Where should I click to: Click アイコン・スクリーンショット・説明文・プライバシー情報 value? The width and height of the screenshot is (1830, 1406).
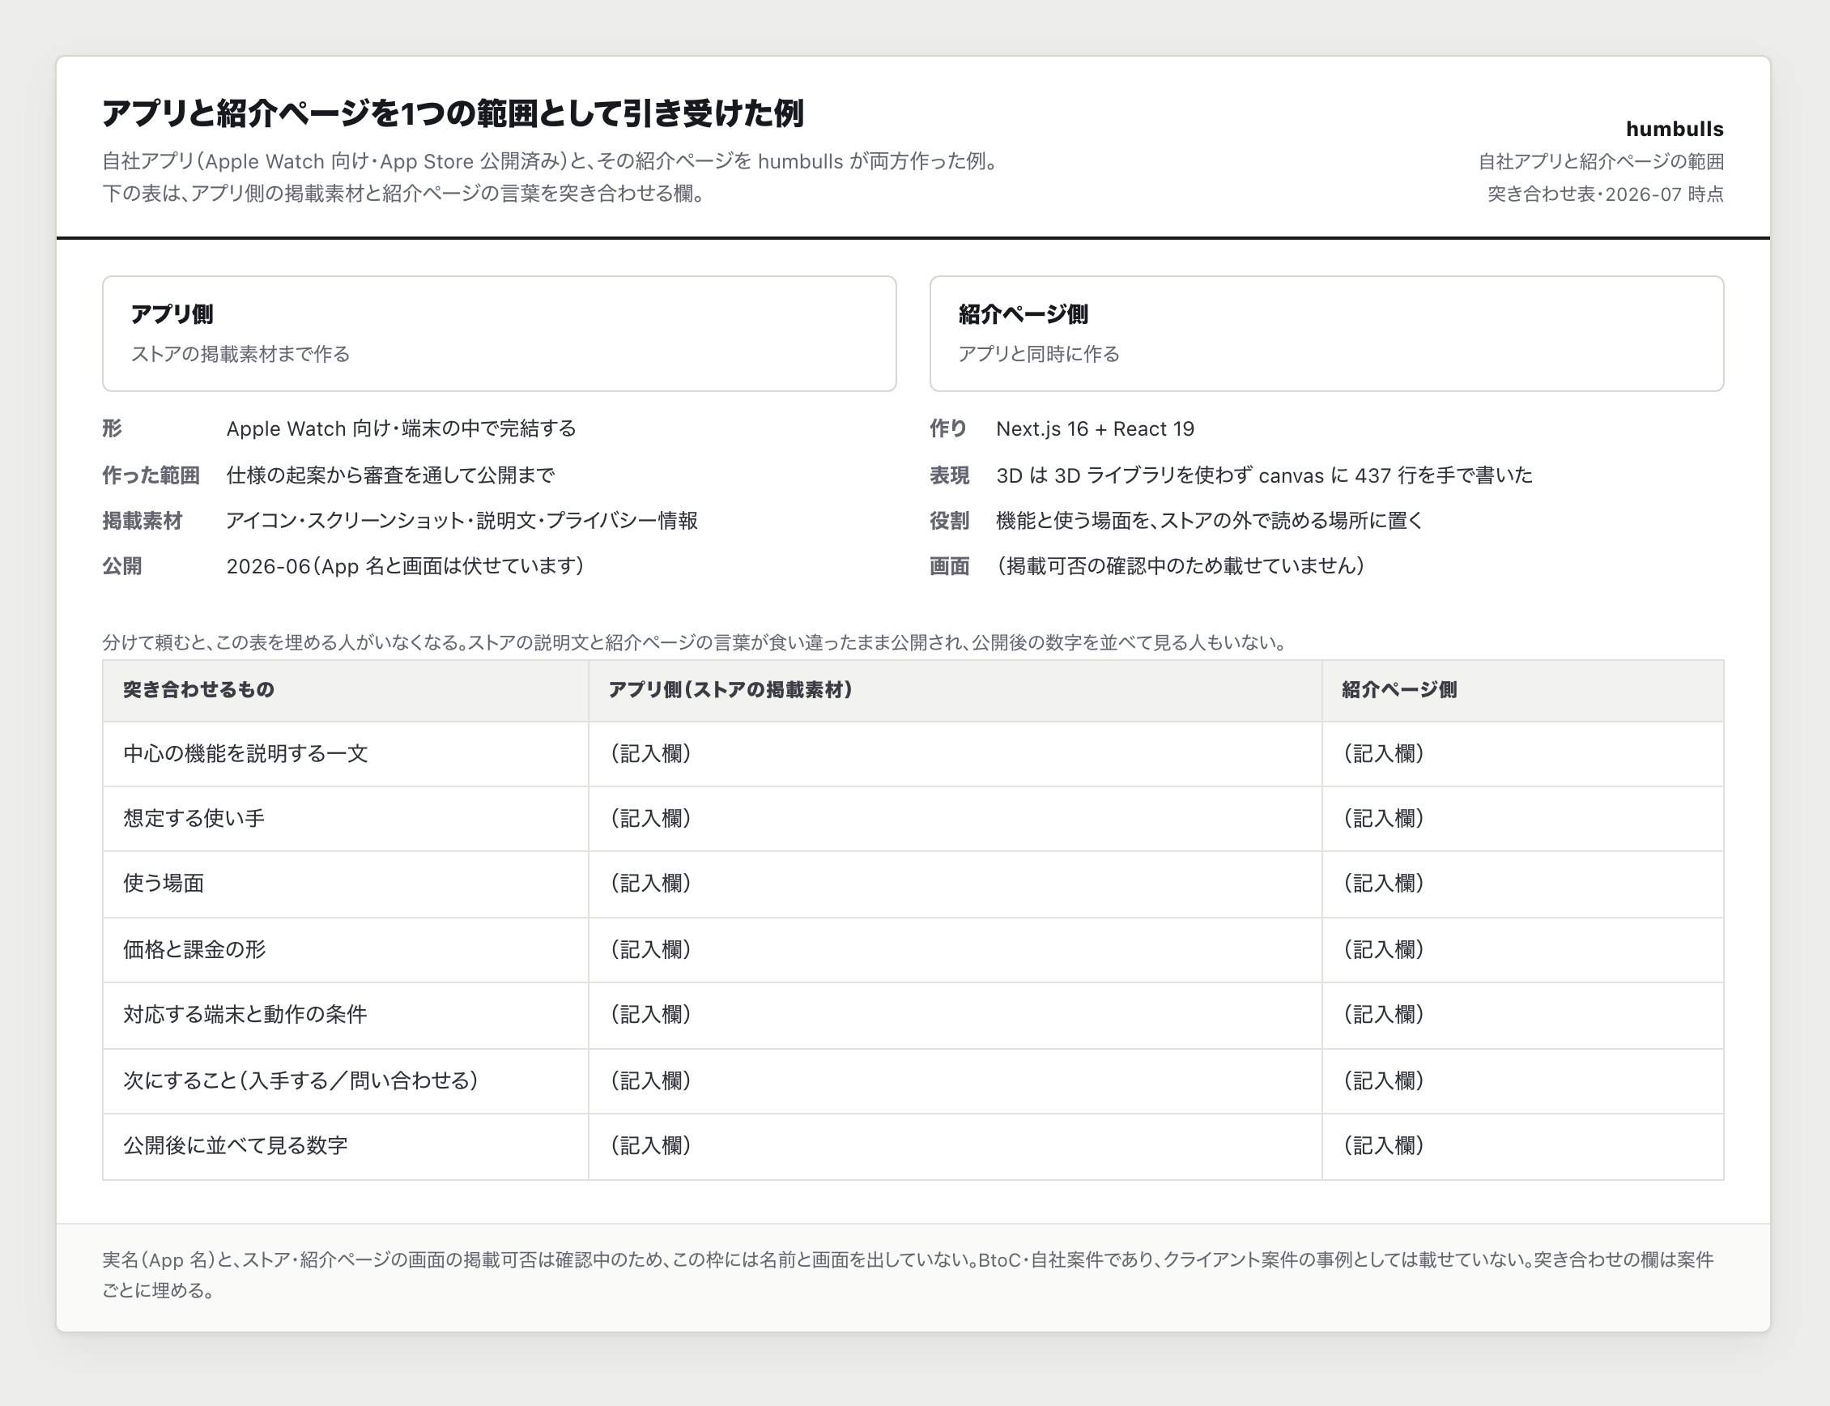462,521
